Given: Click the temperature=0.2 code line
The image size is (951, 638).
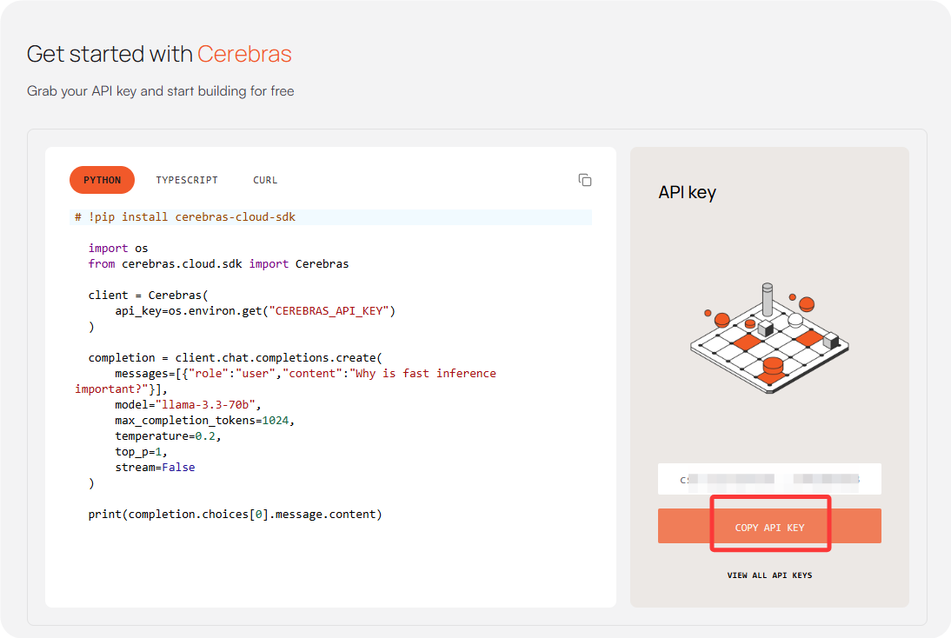Looking at the screenshot, I should point(168,435).
